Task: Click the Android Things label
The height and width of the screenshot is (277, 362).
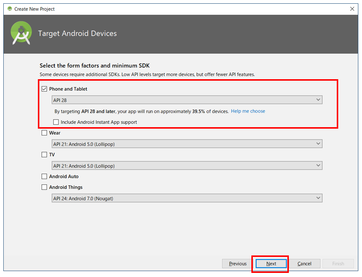Action: coord(66,187)
